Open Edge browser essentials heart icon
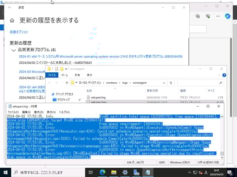Screen dimensions: 237x177 point(208,16)
